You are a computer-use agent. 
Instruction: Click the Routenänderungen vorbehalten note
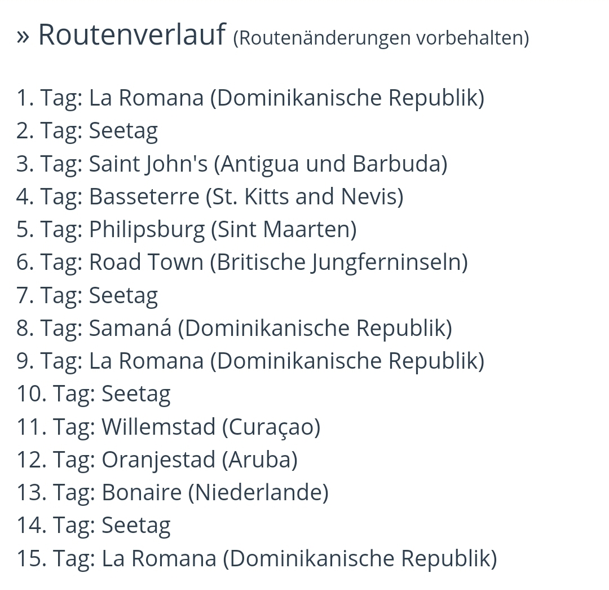381,38
